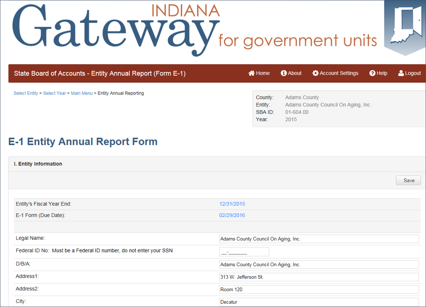Click the Account Settings gear icon
Image resolution: width=426 pixels, height=307 pixels.
(x=315, y=73)
